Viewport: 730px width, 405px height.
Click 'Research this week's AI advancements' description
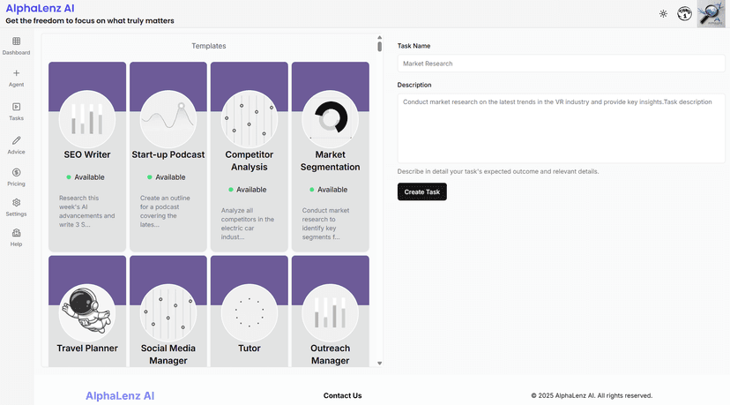[x=86, y=211]
